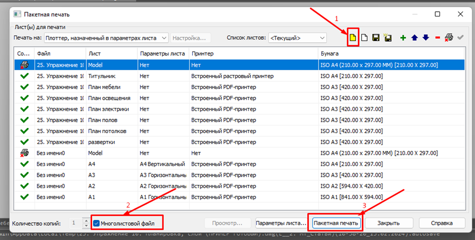Remove selected sheet with the red minus icon
Screen dimensions: 475x240
pyautogui.click(x=437, y=38)
